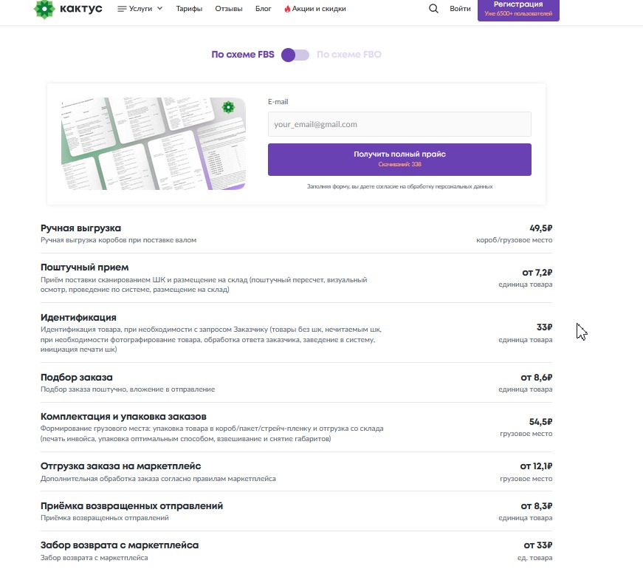Open Акции и скидки page
643x569 pixels.
click(x=320, y=9)
